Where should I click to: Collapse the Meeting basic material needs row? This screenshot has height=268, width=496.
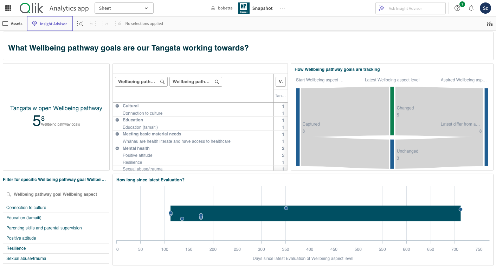coord(117,134)
